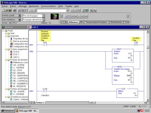This screenshot has height=113, width=151.
Task: Open the Communications menu
Action: 48,6
